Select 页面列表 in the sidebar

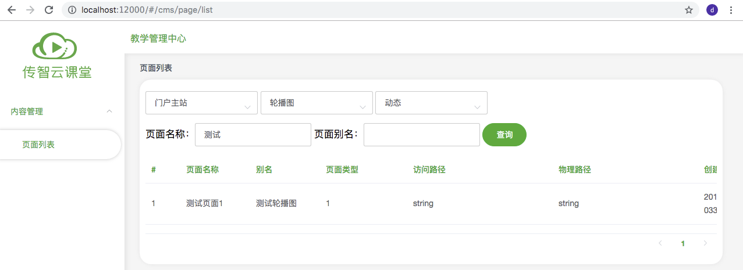(38, 145)
